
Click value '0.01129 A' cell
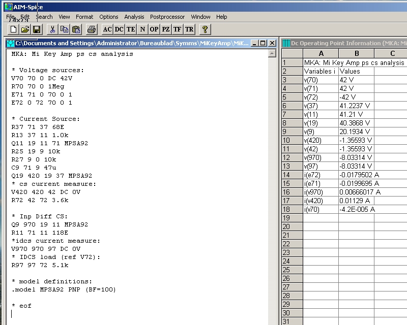click(357, 201)
